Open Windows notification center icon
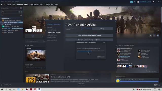This screenshot has width=162, height=91. pos(159,89)
